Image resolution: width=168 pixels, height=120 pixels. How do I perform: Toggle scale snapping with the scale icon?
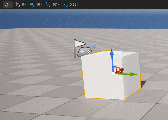click(65, 5)
